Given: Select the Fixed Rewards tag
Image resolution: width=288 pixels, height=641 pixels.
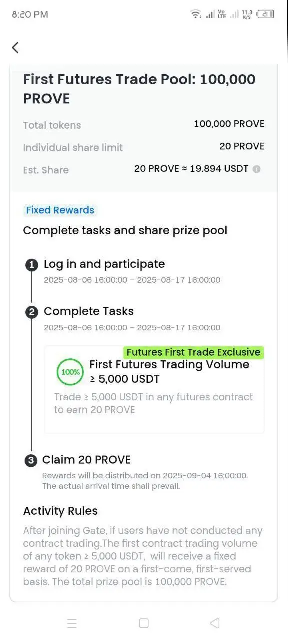Looking at the screenshot, I should tap(60, 210).
